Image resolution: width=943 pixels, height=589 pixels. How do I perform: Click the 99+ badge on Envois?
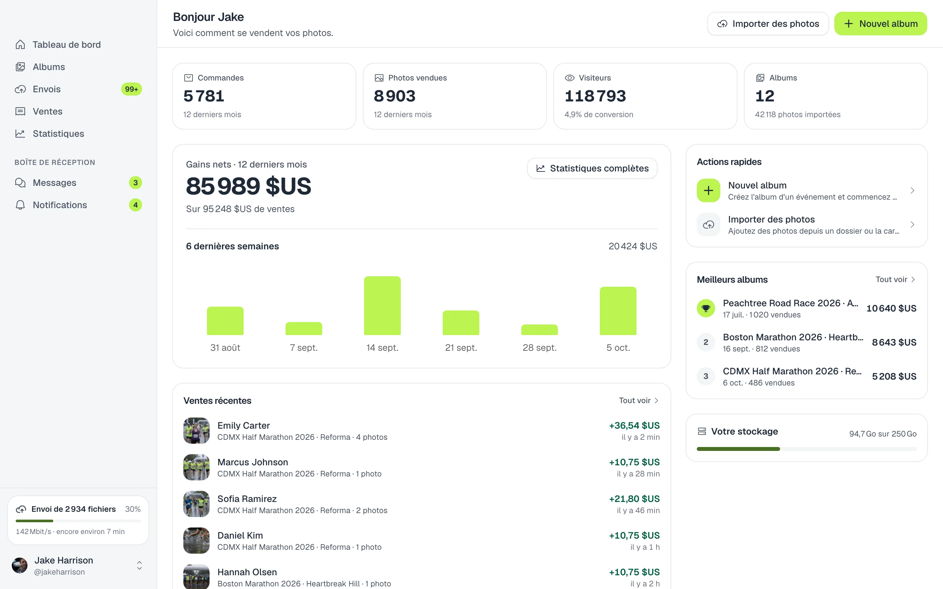click(x=131, y=89)
